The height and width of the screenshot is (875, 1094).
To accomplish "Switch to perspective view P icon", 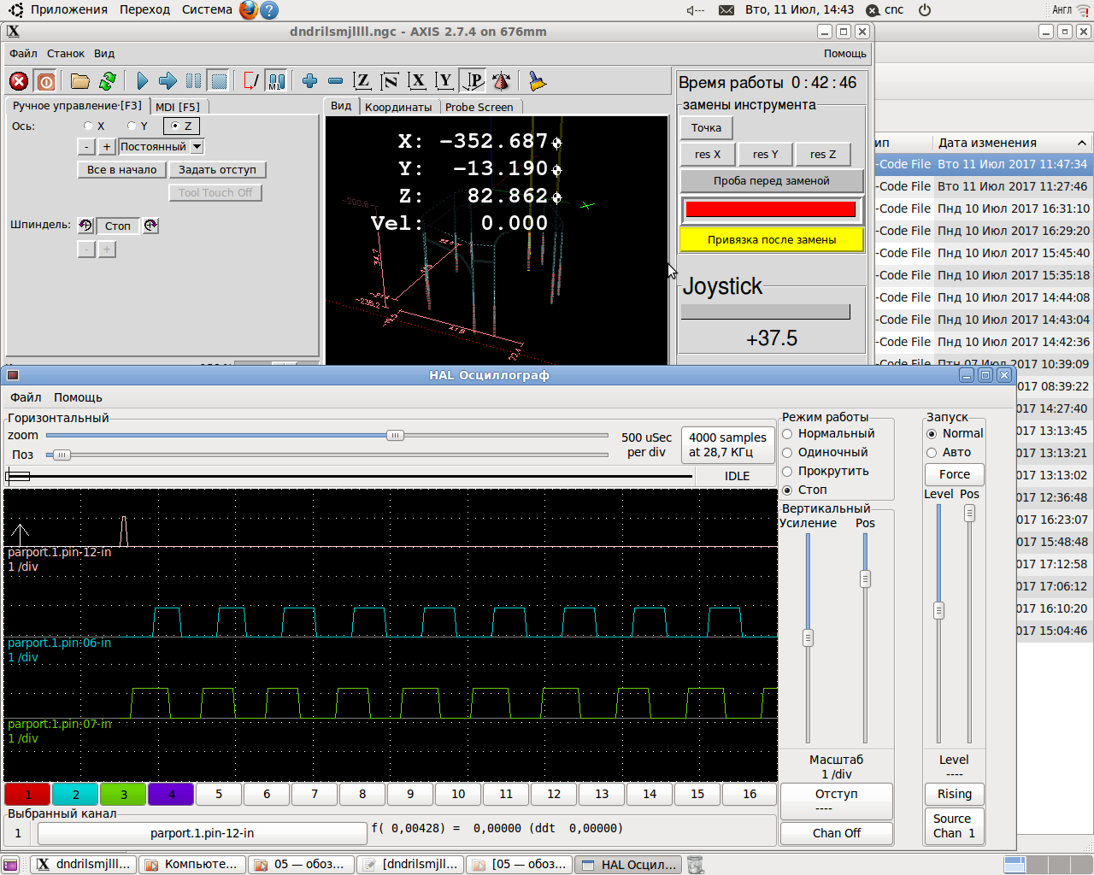I will click(473, 81).
